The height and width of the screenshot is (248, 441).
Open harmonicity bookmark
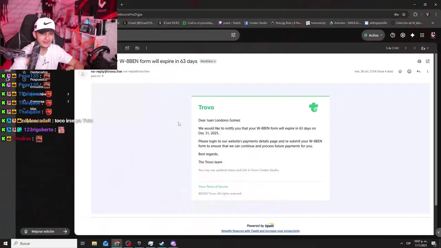pos(316,23)
